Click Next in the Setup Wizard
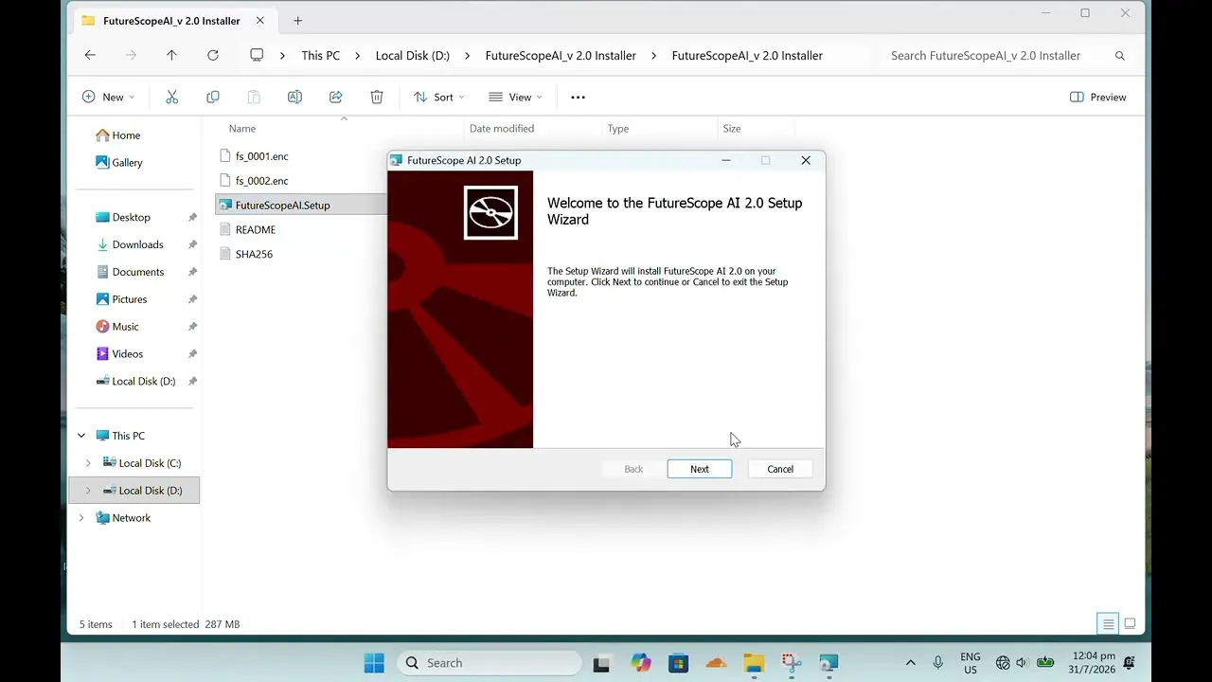 (x=699, y=469)
